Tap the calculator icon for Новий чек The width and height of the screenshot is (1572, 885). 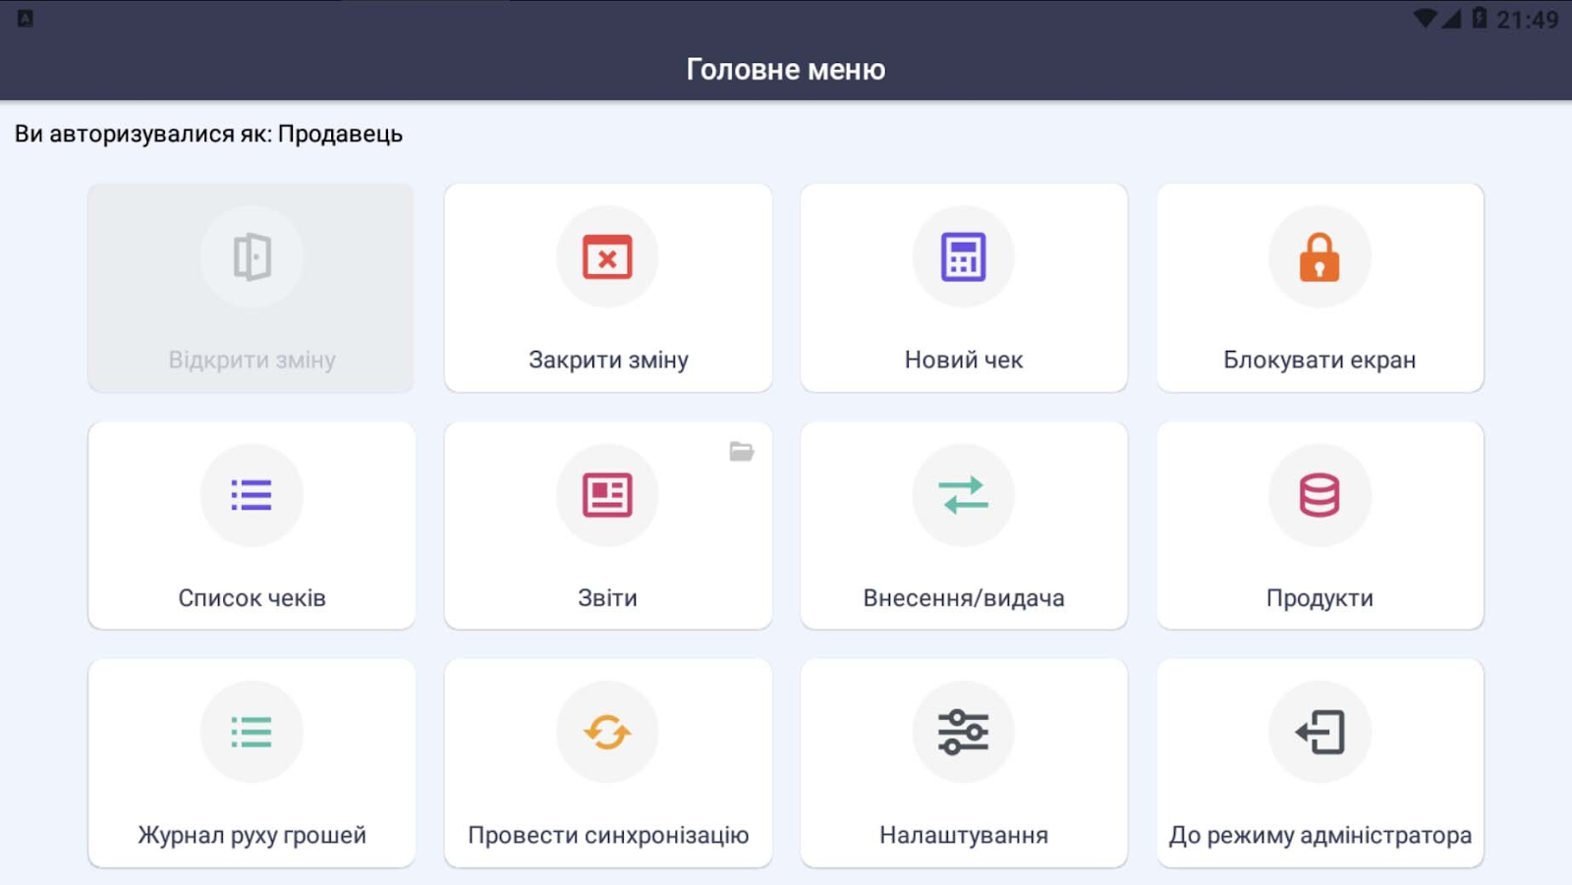pyautogui.click(x=963, y=257)
